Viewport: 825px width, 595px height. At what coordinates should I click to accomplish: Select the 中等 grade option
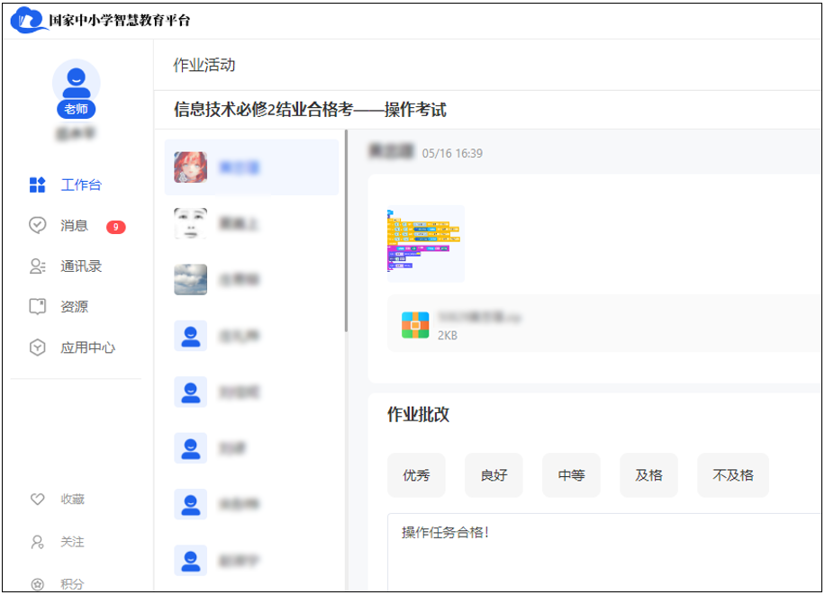click(571, 475)
